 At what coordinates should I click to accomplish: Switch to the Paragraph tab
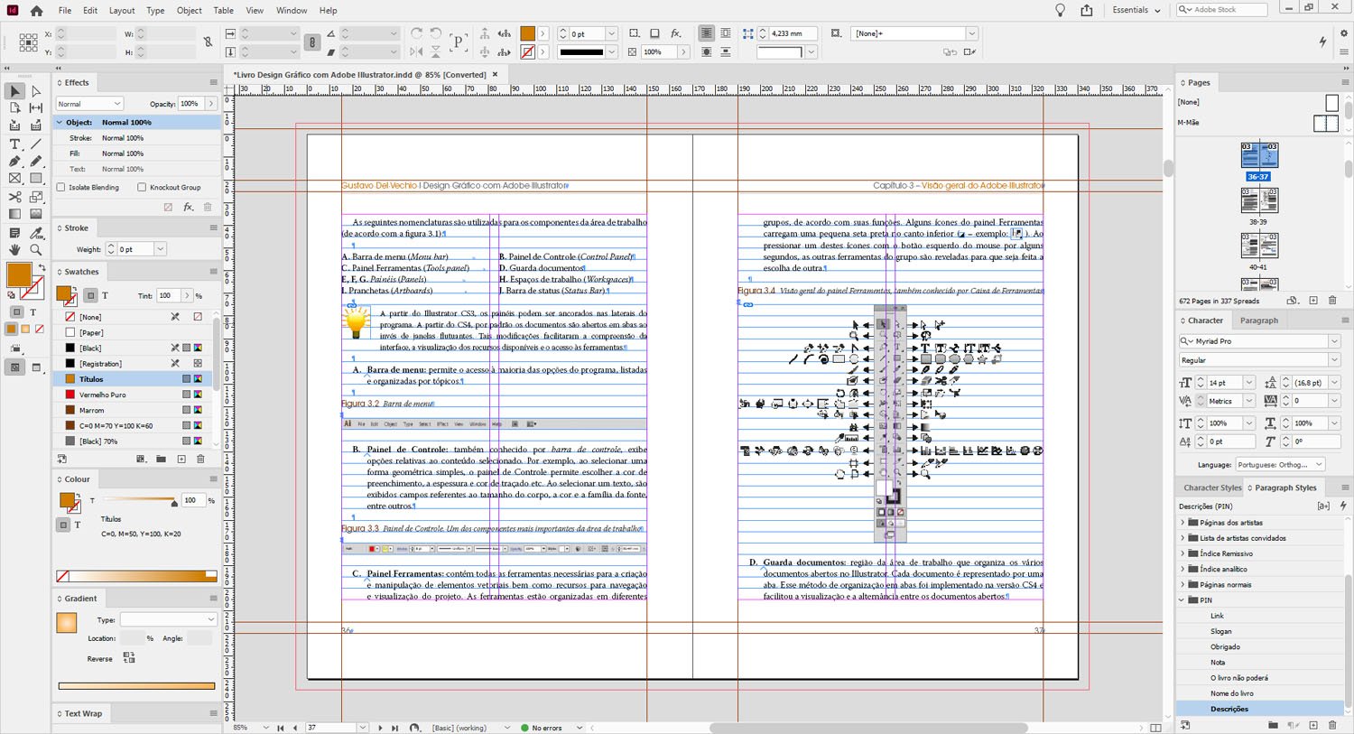pyautogui.click(x=1259, y=321)
